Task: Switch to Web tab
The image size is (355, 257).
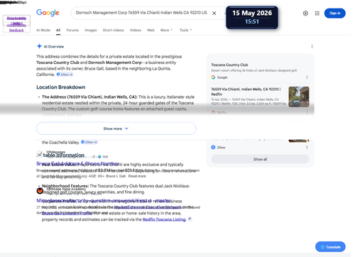Action: [x=151, y=30]
